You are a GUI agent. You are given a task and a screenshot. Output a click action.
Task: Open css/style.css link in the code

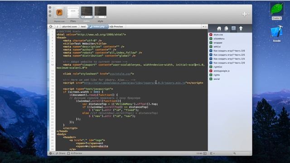pyautogui.click(x=120, y=74)
